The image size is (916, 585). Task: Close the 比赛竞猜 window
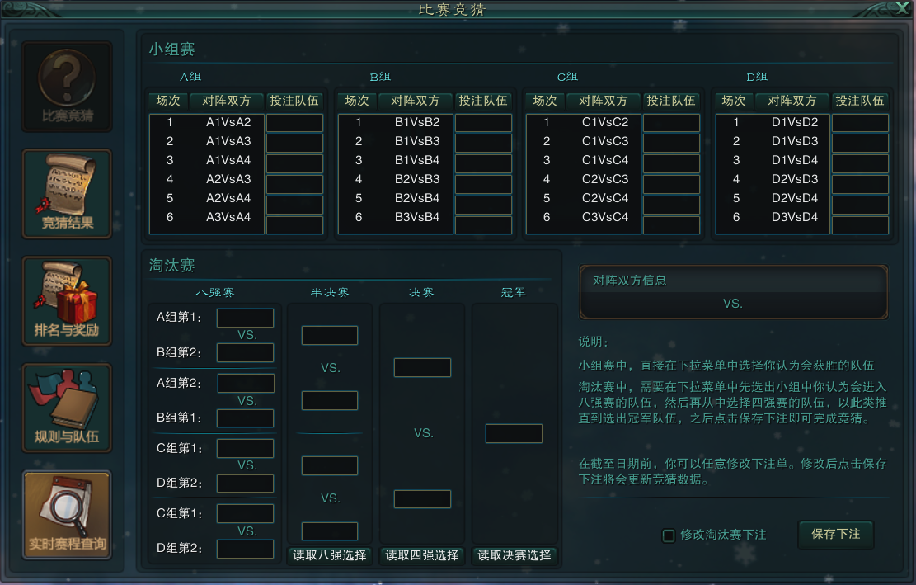[x=901, y=9]
